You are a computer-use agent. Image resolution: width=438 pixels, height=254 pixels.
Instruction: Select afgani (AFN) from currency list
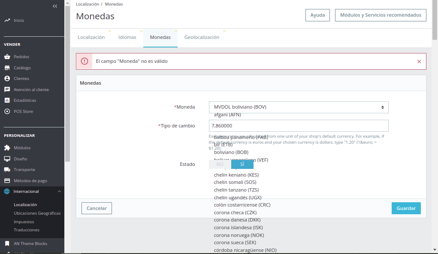[227, 115]
